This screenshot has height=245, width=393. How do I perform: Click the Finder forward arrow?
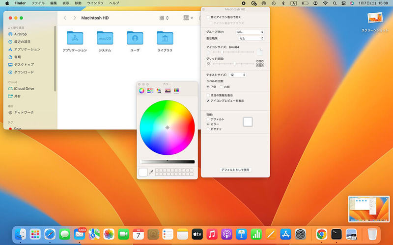coord(75,18)
